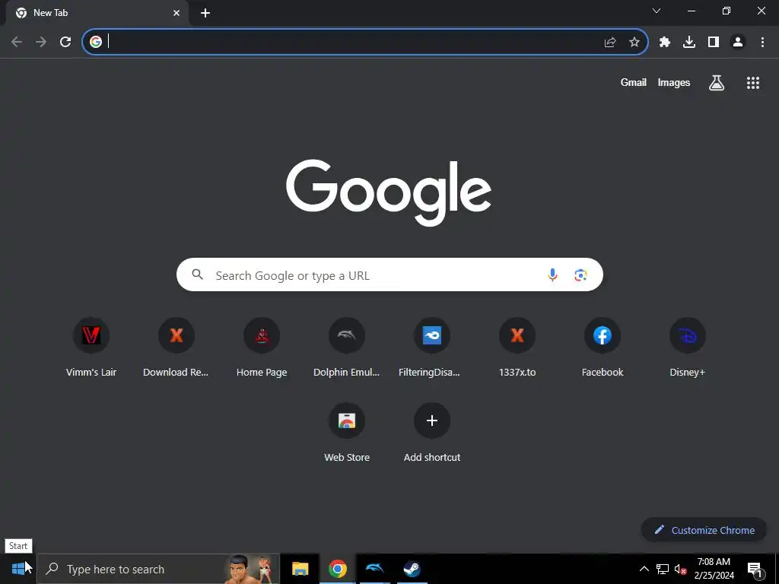Open the Chrome profile avatar
This screenshot has height=584, width=779.
pos(738,43)
